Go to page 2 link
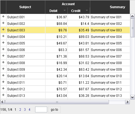The width and height of the screenshot is (135, 114). (x=20, y=110)
